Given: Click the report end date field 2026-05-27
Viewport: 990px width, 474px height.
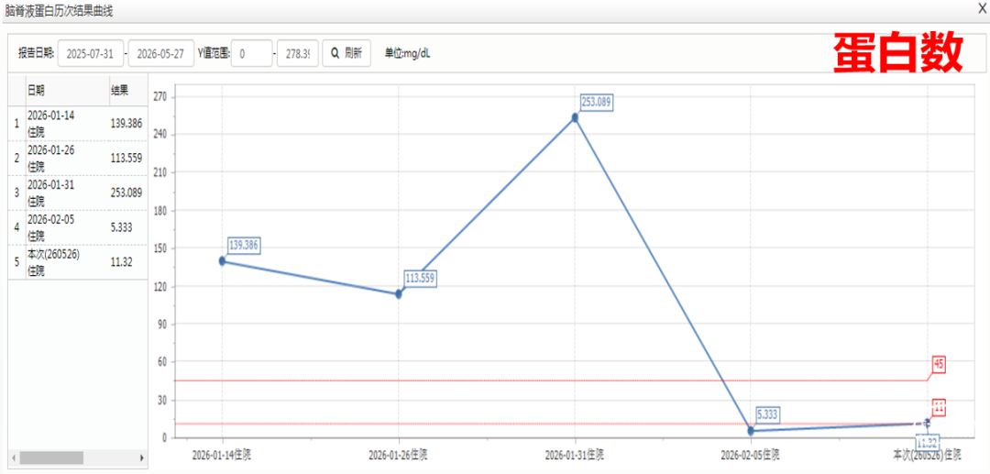Looking at the screenshot, I should pyautogui.click(x=160, y=54).
